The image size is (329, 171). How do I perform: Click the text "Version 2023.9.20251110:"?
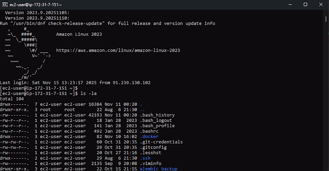click(x=37, y=18)
